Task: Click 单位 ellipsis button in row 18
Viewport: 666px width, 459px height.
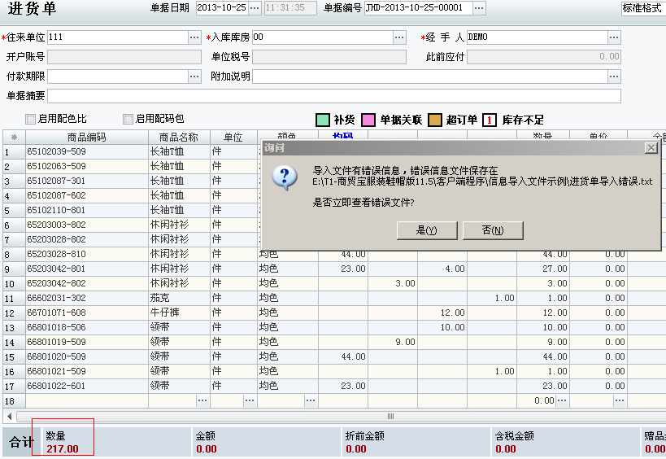Action: (250, 400)
